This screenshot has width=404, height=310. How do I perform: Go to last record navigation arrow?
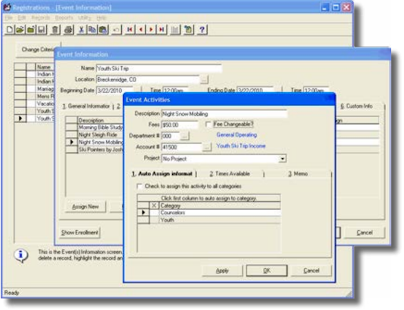[162, 30]
